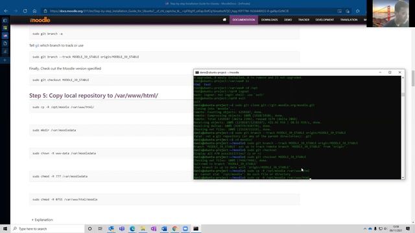415x233 pixels.
Task: Open Chrome from the taskbar
Action: coord(174,228)
